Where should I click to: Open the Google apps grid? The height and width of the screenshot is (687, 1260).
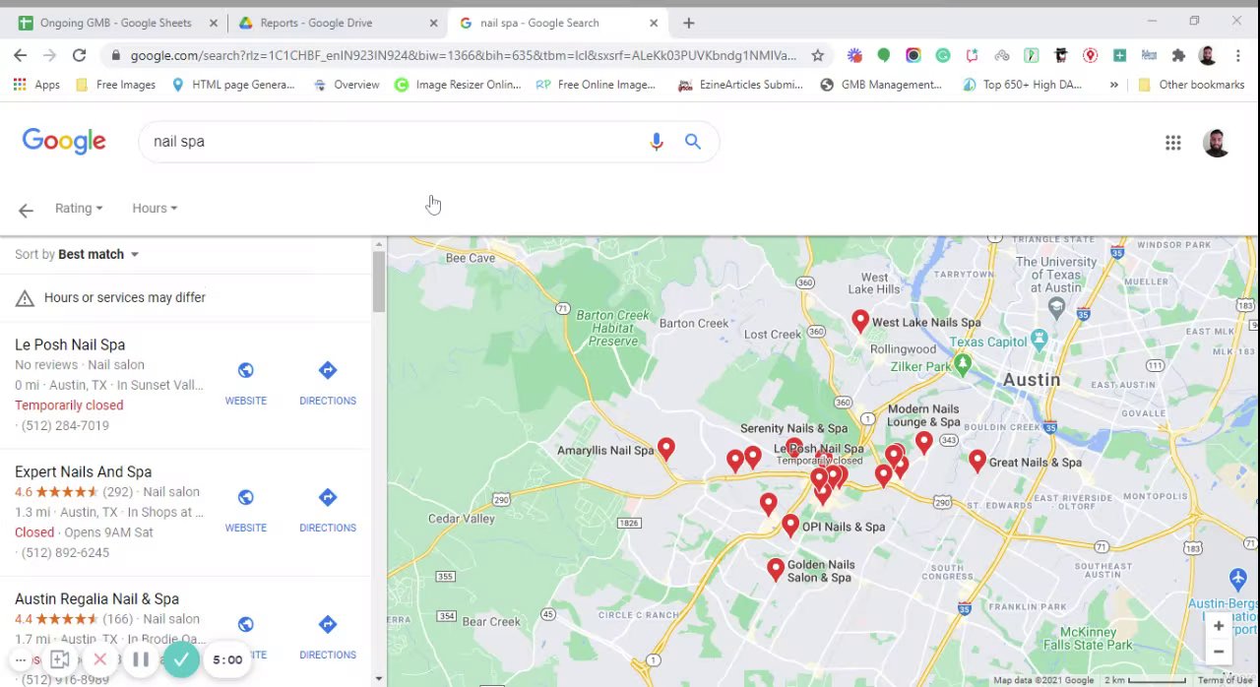point(1172,143)
